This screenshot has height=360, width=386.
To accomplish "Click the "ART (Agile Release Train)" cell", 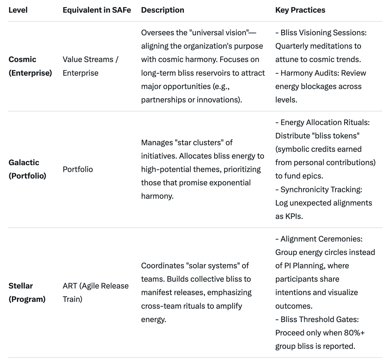I will tap(96, 292).
